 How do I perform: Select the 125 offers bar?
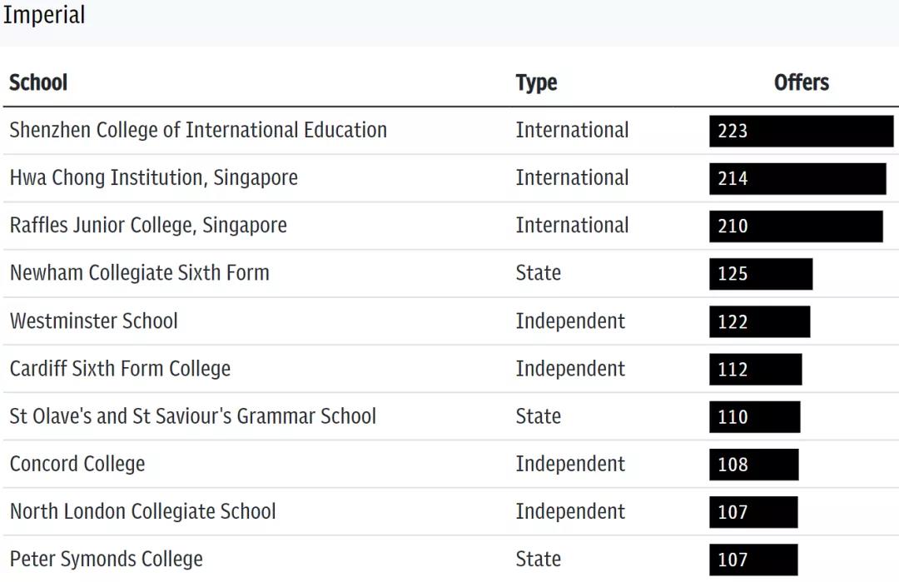761,273
